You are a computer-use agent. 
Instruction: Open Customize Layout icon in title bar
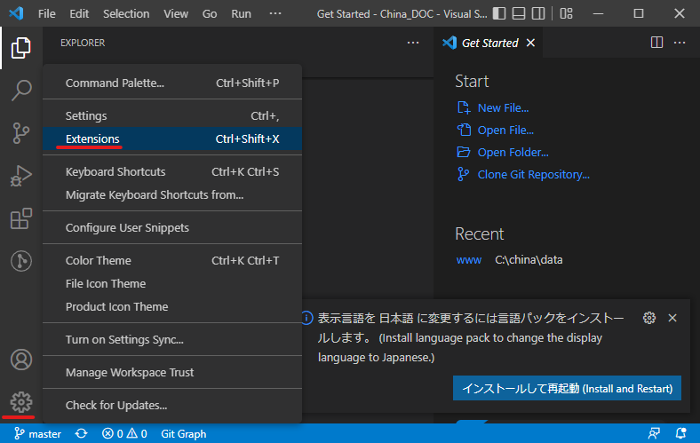tap(566, 14)
